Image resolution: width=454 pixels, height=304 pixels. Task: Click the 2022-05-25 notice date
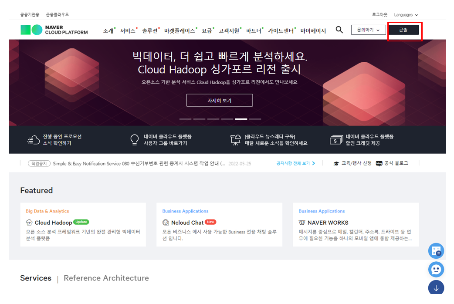[240, 164]
